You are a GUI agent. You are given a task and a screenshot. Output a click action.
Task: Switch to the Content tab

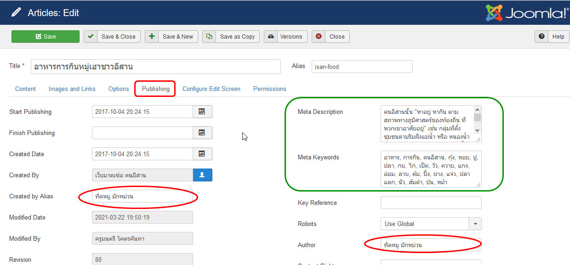point(25,89)
